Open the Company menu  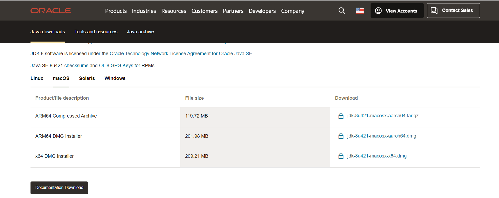[x=293, y=11]
